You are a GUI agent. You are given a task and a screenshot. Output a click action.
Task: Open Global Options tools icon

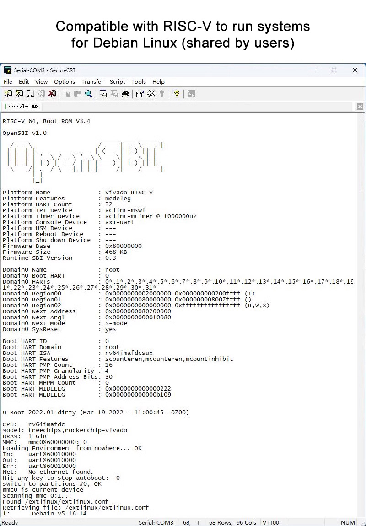(x=151, y=94)
